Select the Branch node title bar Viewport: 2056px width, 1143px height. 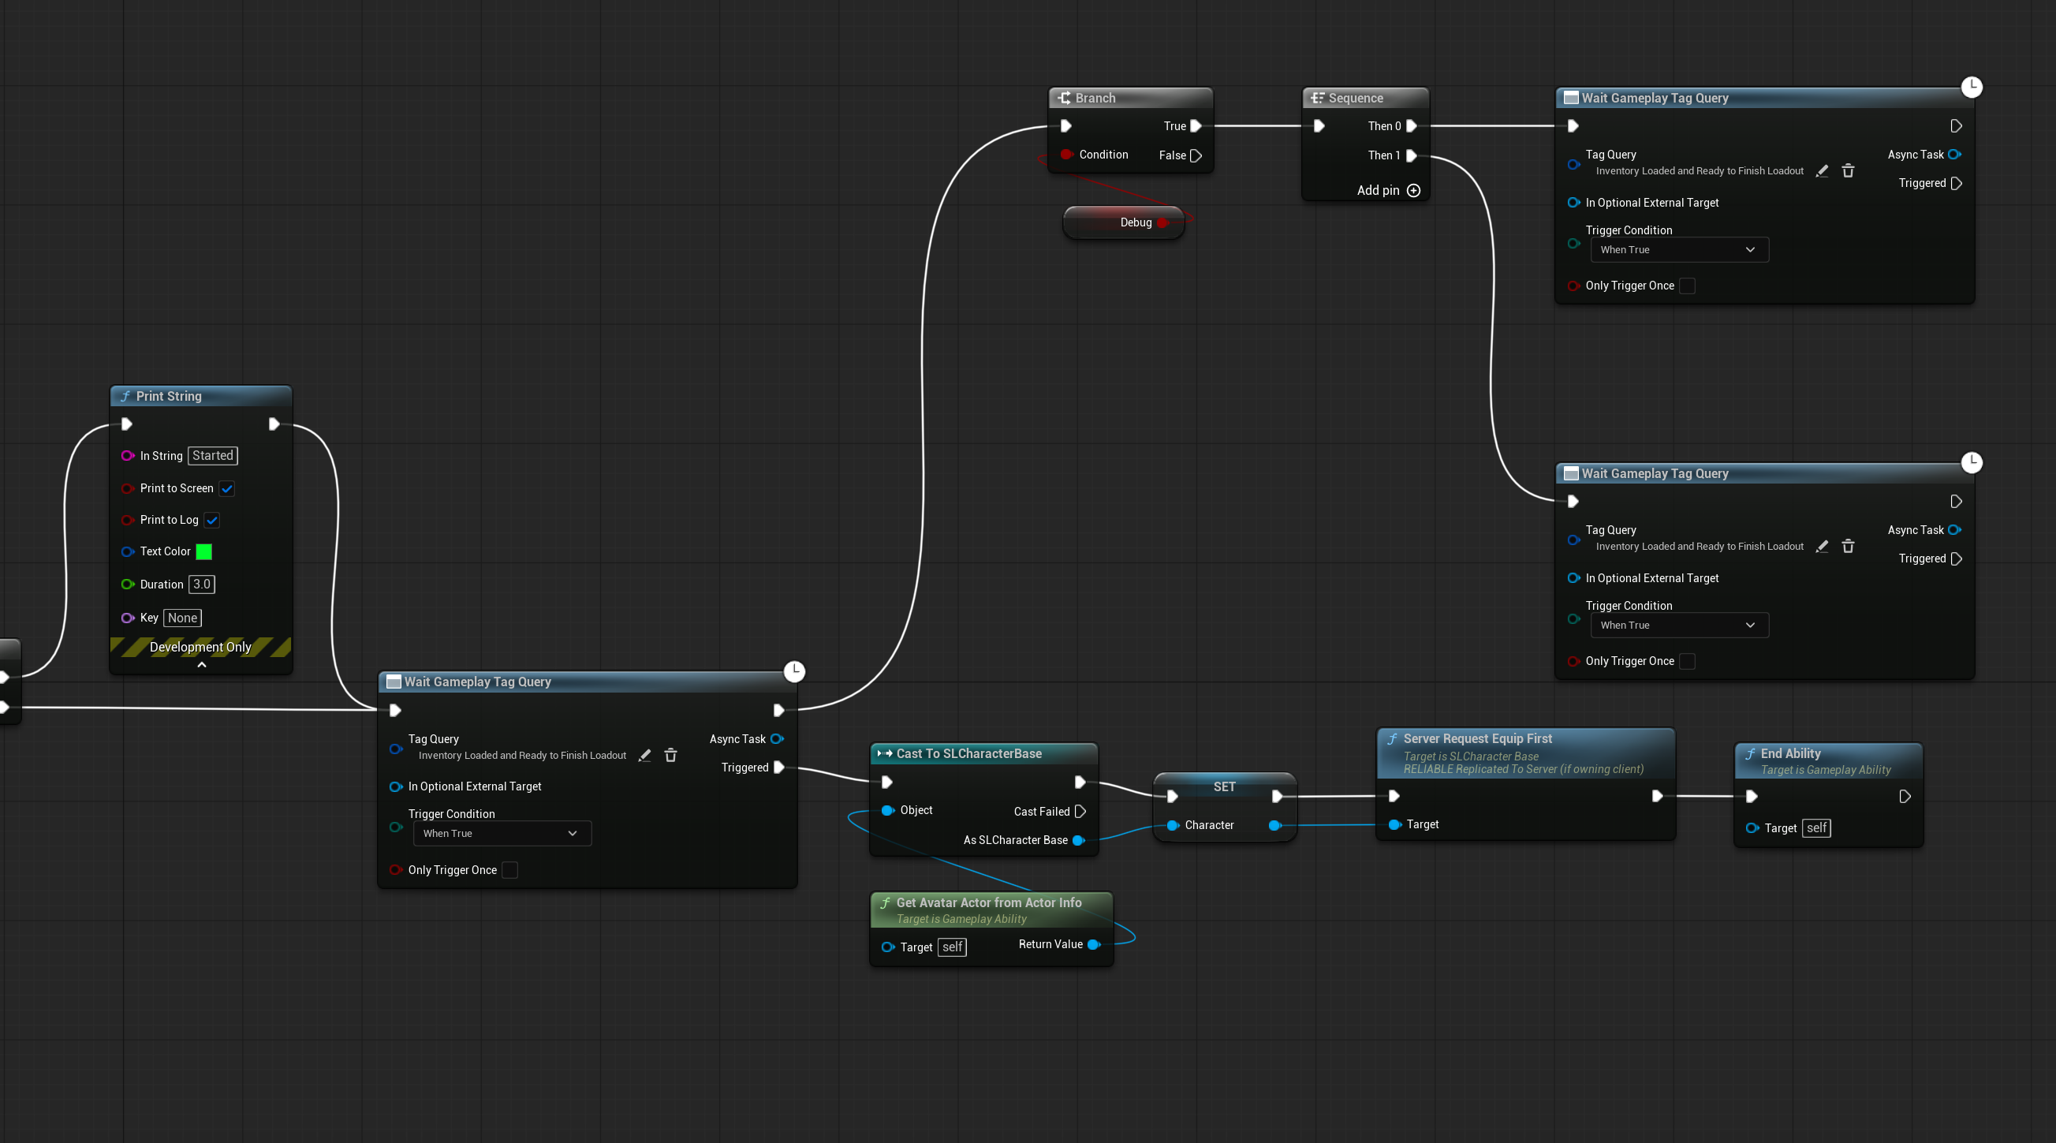tap(1130, 98)
